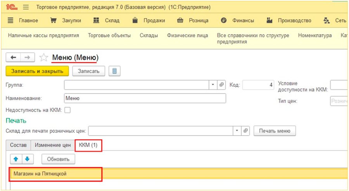Add Меню to favorites with star
The image size is (349, 191).
(x=43, y=58)
